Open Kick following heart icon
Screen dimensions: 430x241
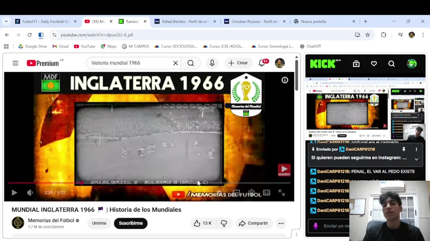pos(374,64)
